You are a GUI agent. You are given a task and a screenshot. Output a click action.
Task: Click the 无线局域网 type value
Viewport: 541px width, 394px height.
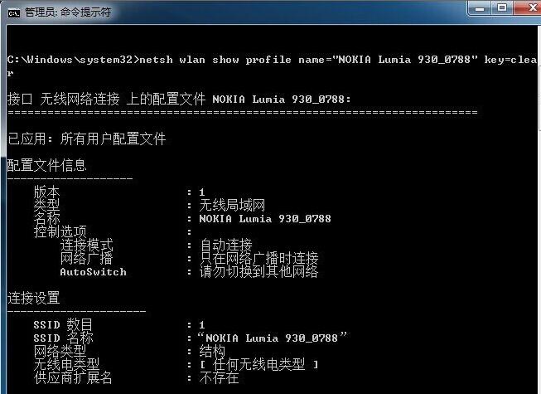coord(232,205)
